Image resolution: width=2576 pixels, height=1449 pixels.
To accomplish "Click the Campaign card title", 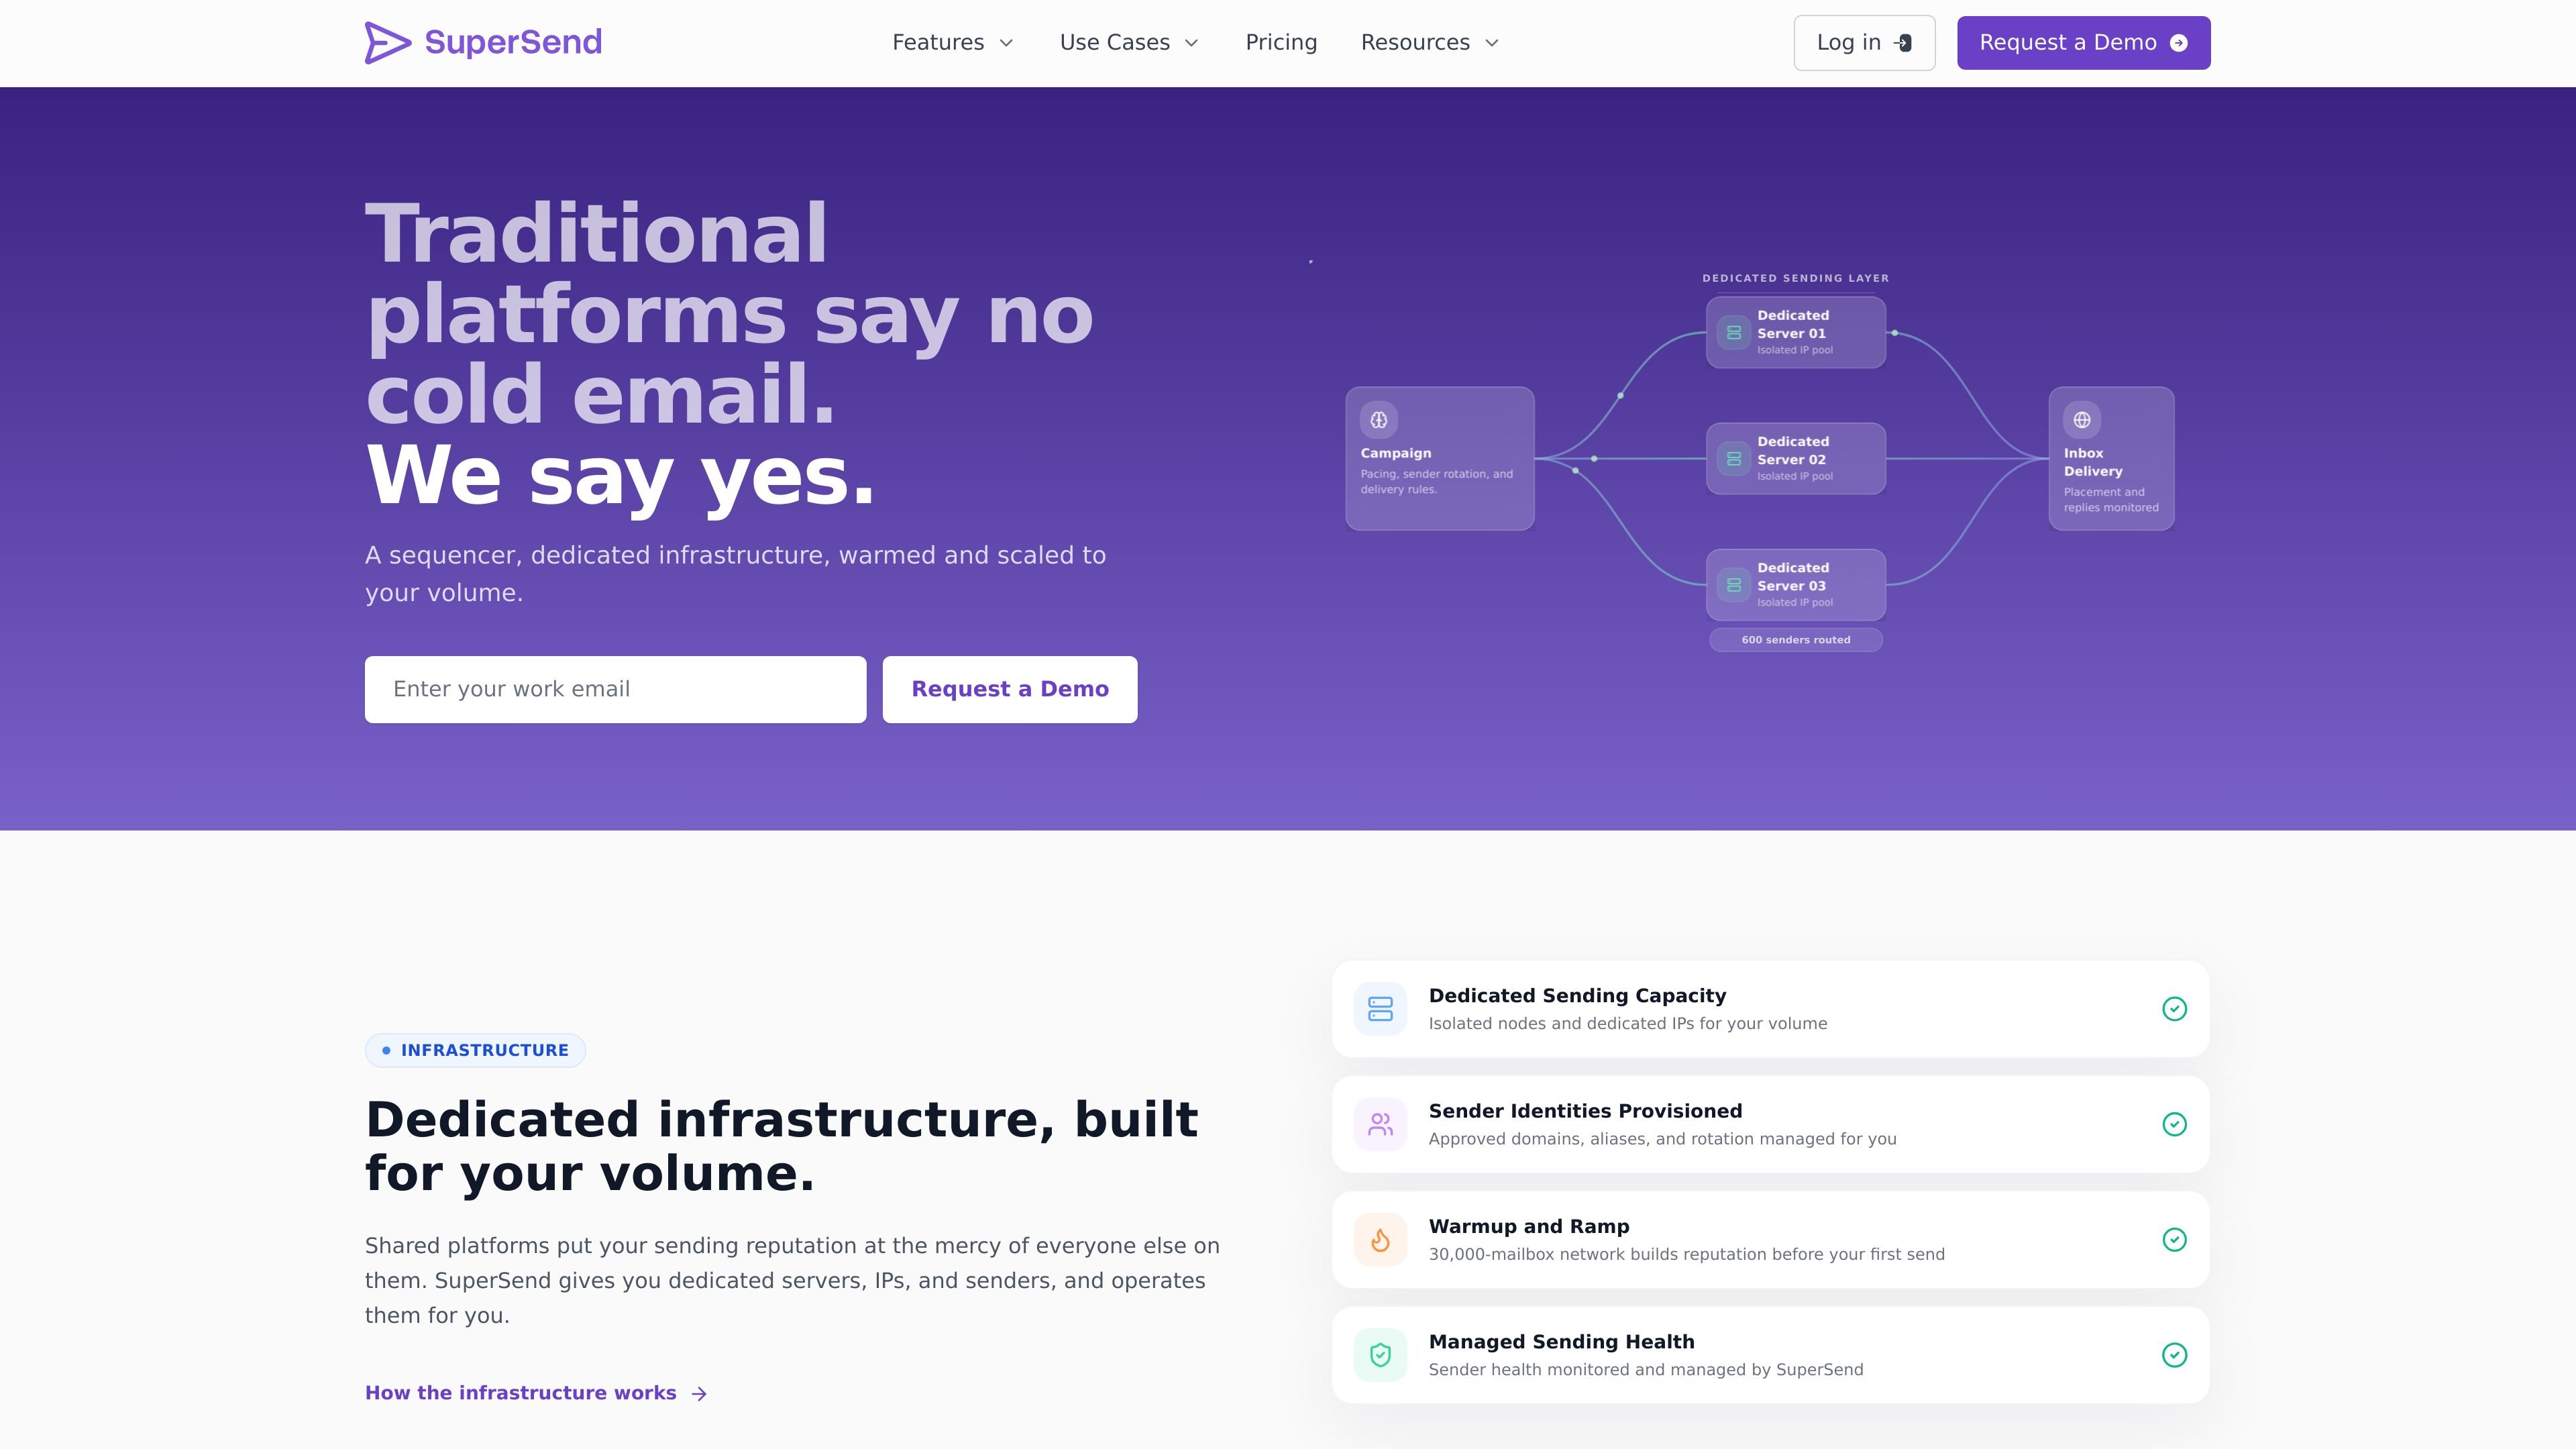I will pyautogui.click(x=1396, y=453).
